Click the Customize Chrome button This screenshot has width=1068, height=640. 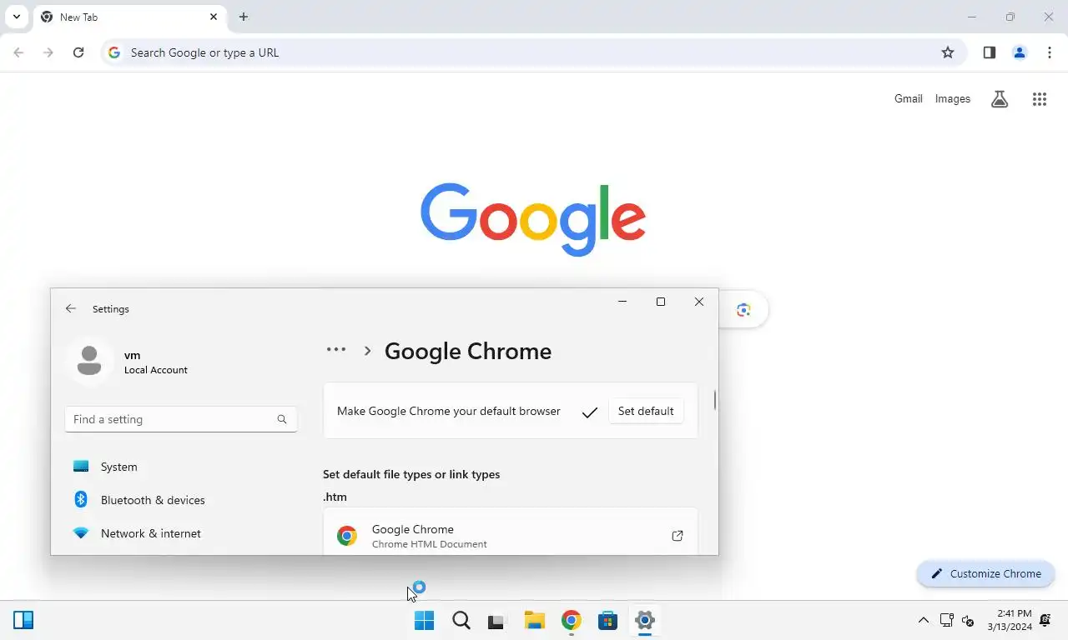(x=985, y=573)
